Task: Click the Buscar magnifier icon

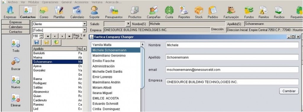Action: coord(16,62)
